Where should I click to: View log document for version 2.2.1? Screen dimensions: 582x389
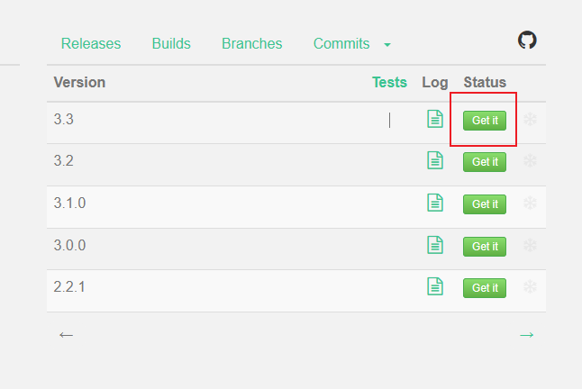[435, 286]
